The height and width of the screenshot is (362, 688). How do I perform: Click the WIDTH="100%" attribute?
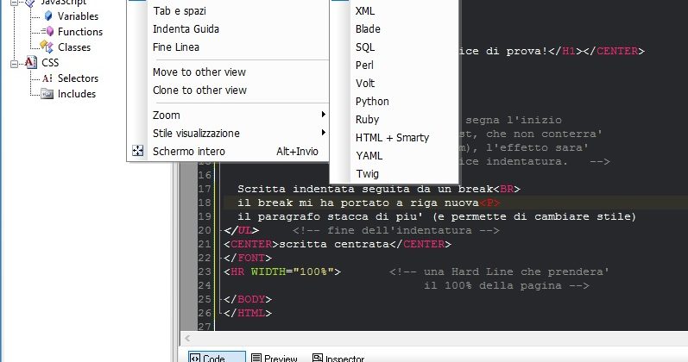pyautogui.click(x=293, y=271)
